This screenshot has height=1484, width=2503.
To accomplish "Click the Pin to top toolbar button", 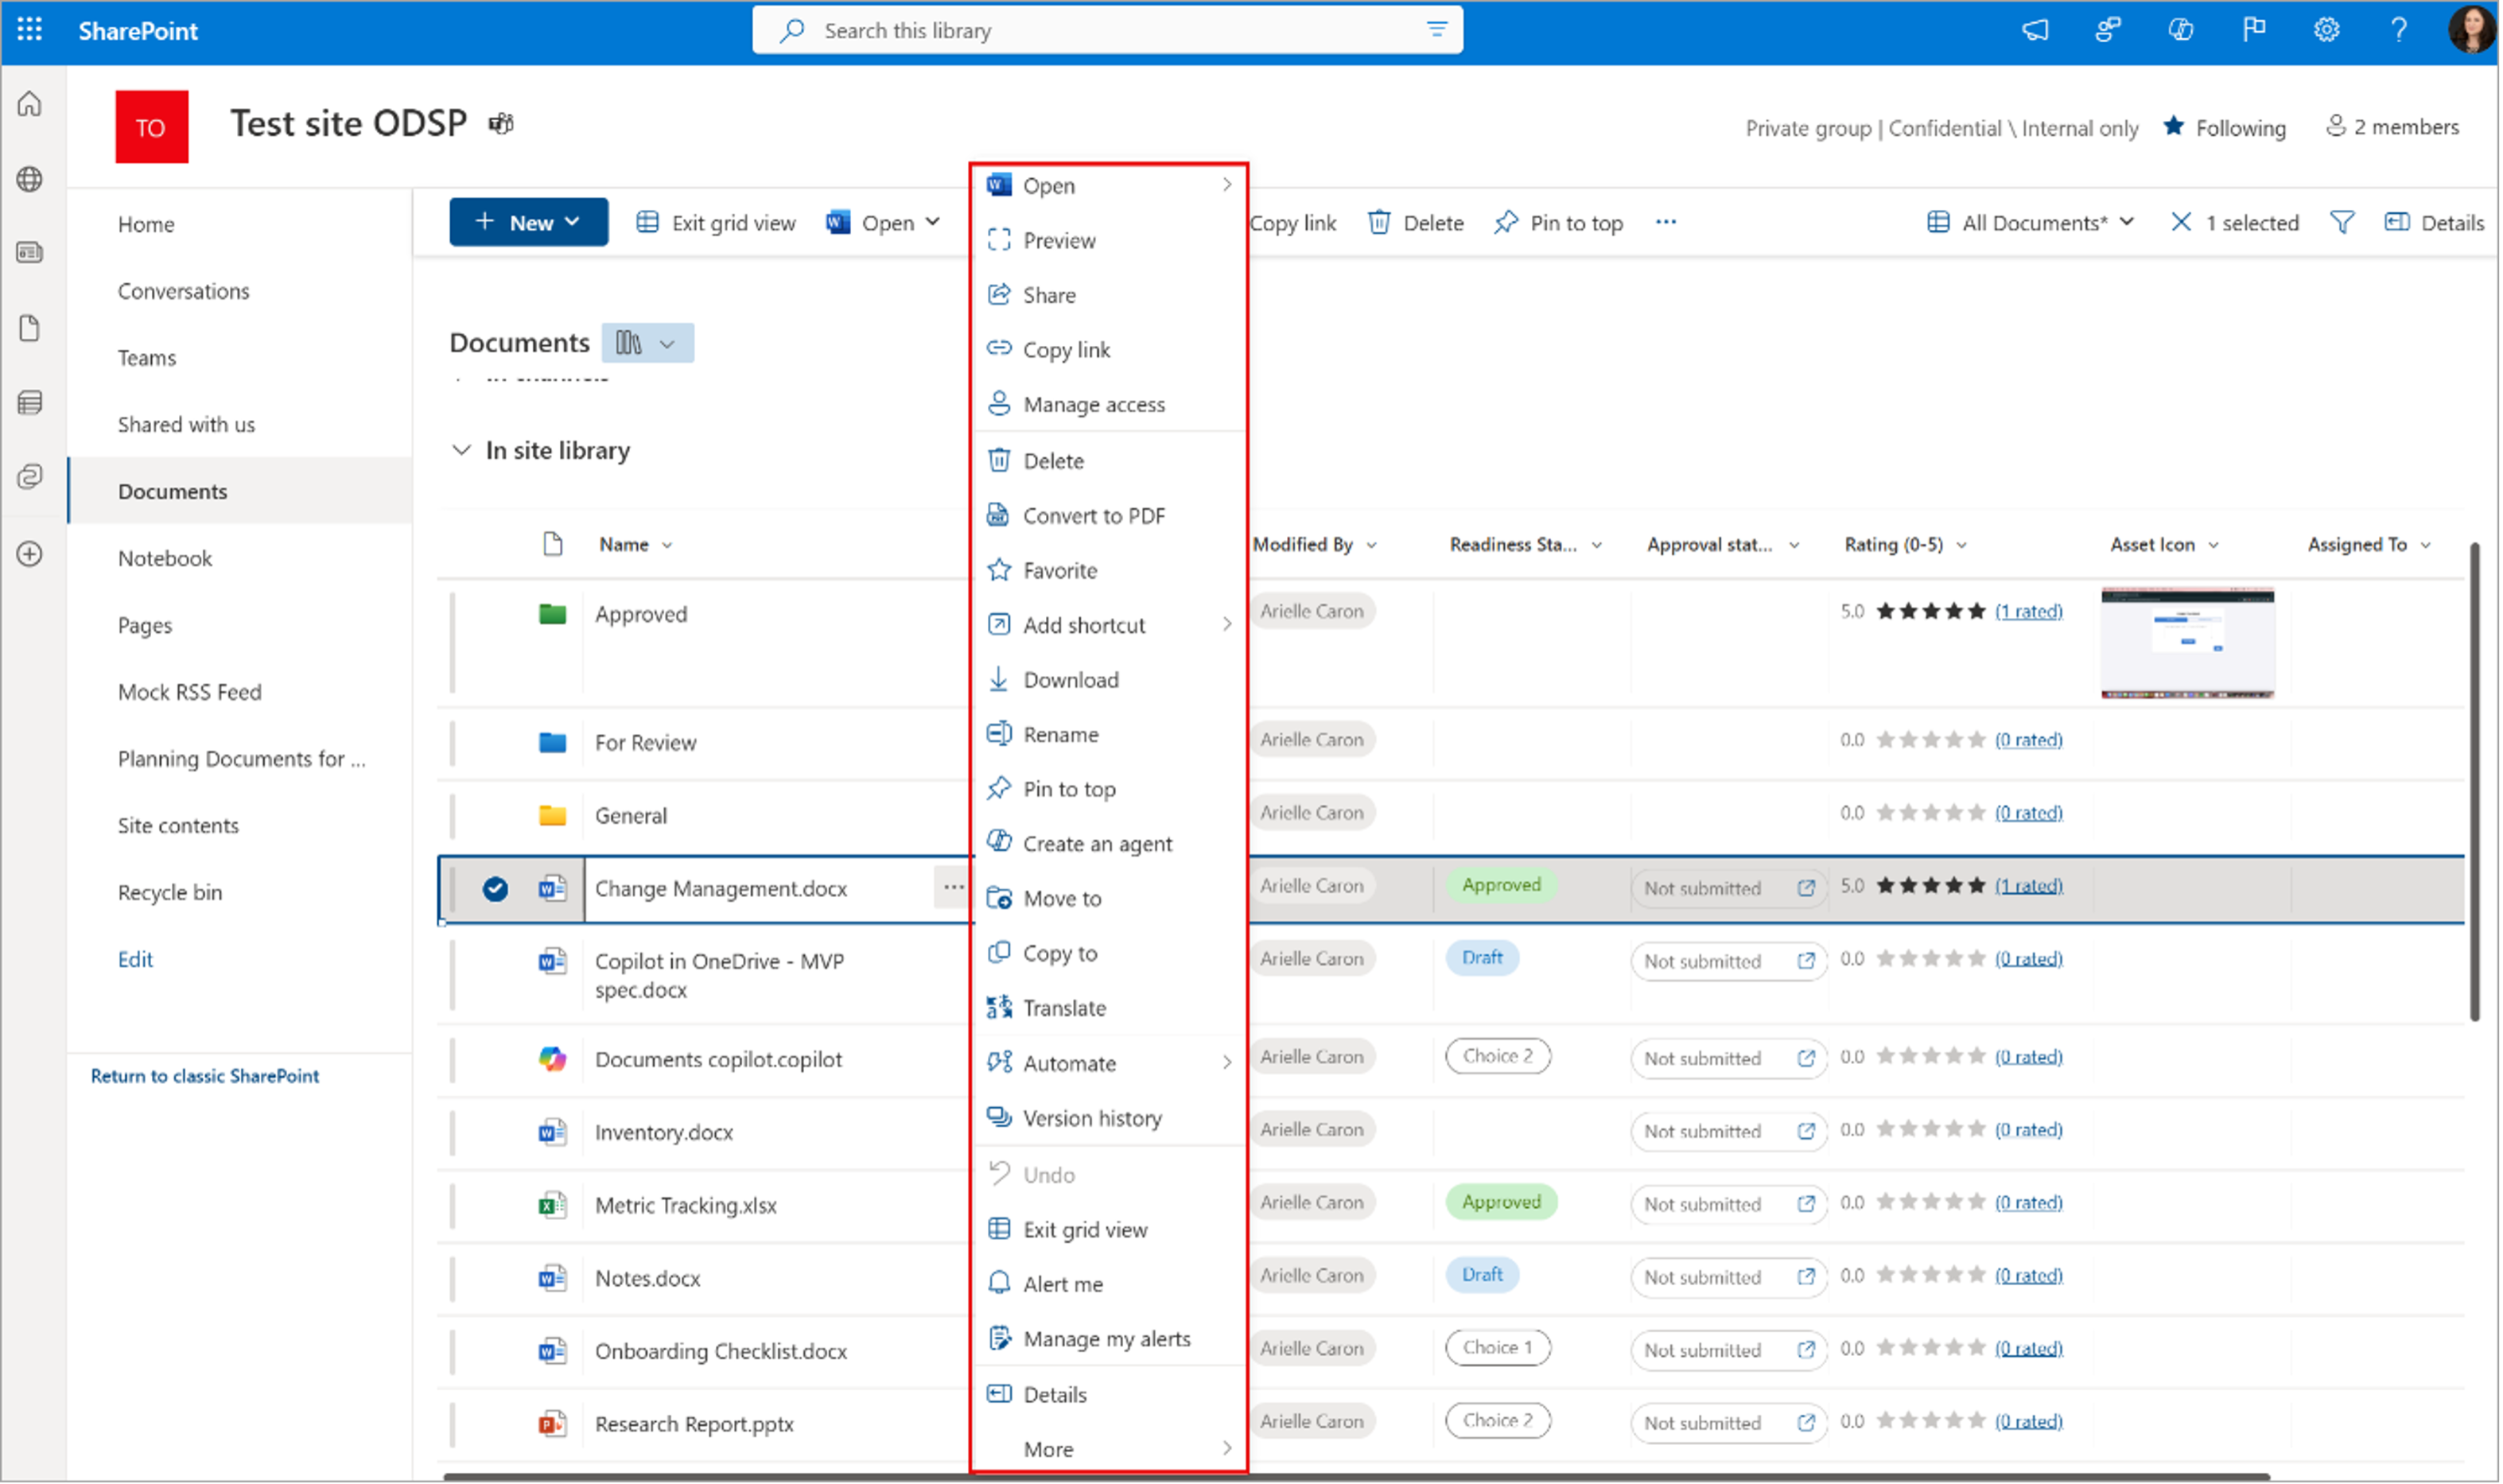I will [1558, 222].
